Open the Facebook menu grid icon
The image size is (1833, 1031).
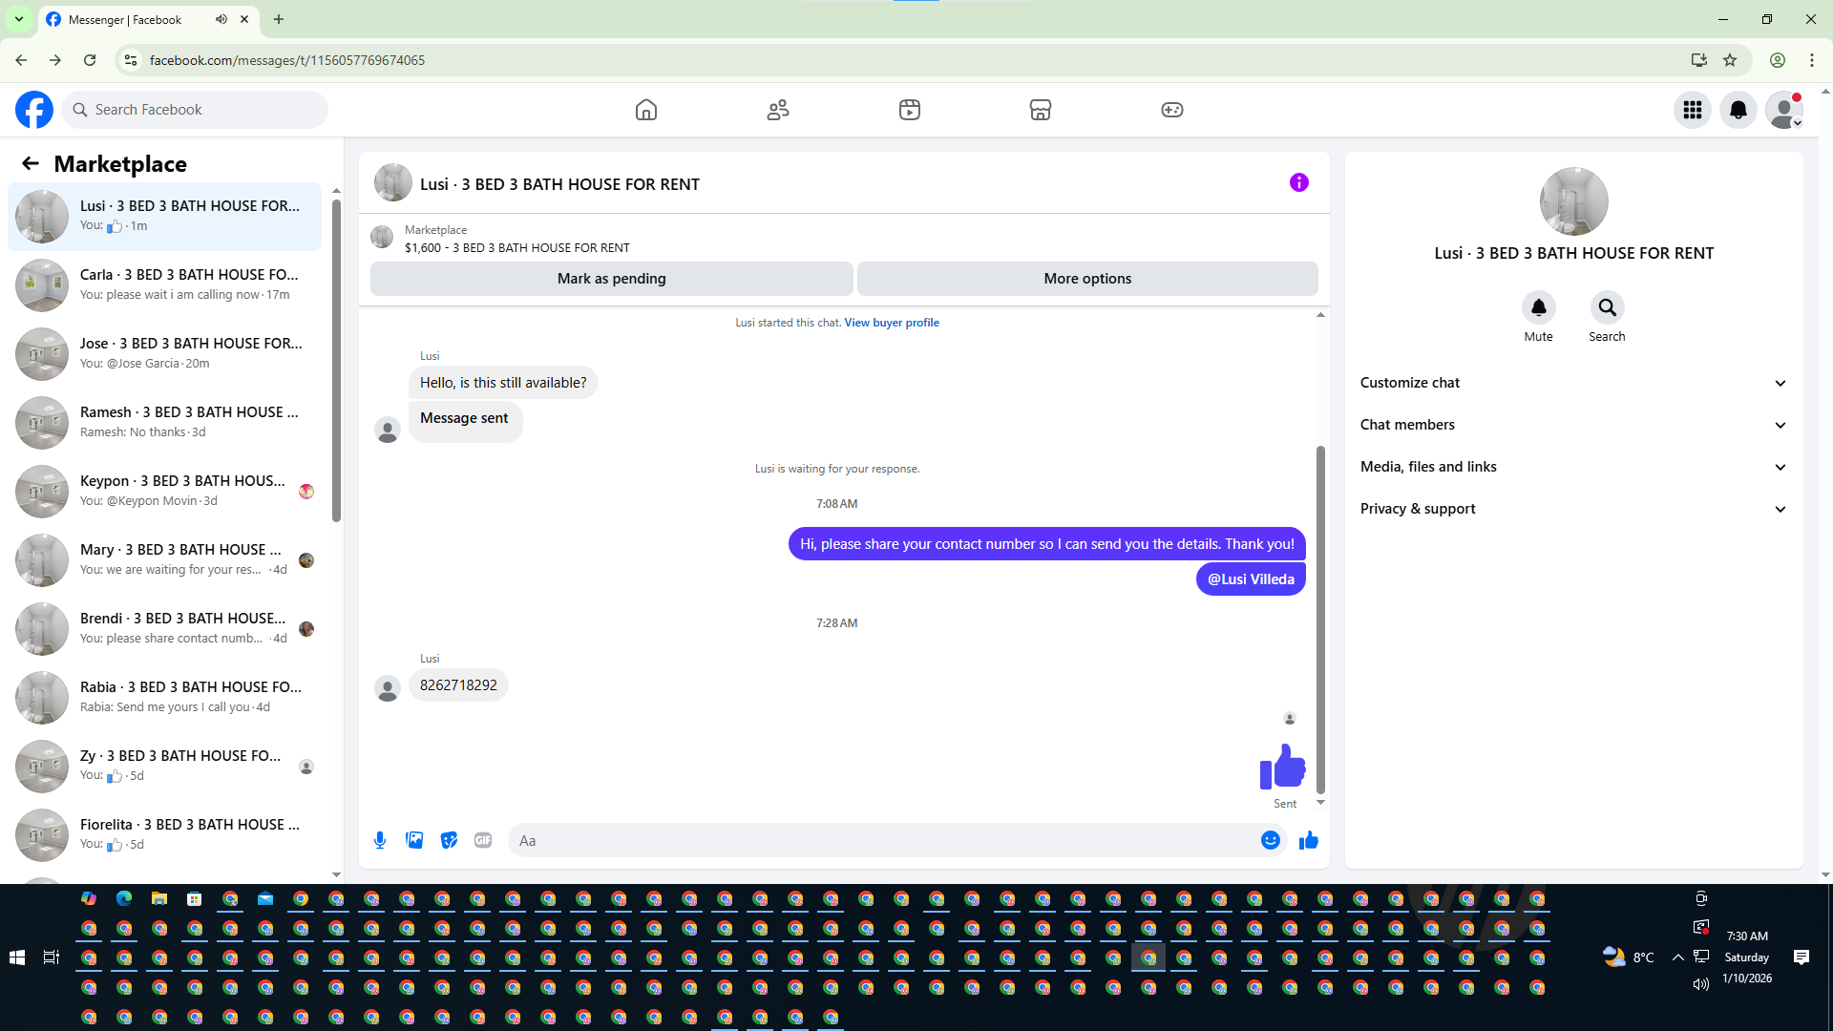click(1692, 110)
